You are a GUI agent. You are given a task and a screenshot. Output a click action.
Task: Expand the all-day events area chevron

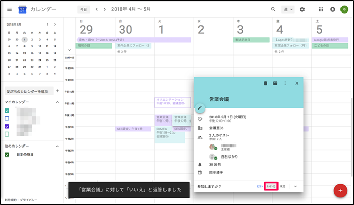pos(70,50)
